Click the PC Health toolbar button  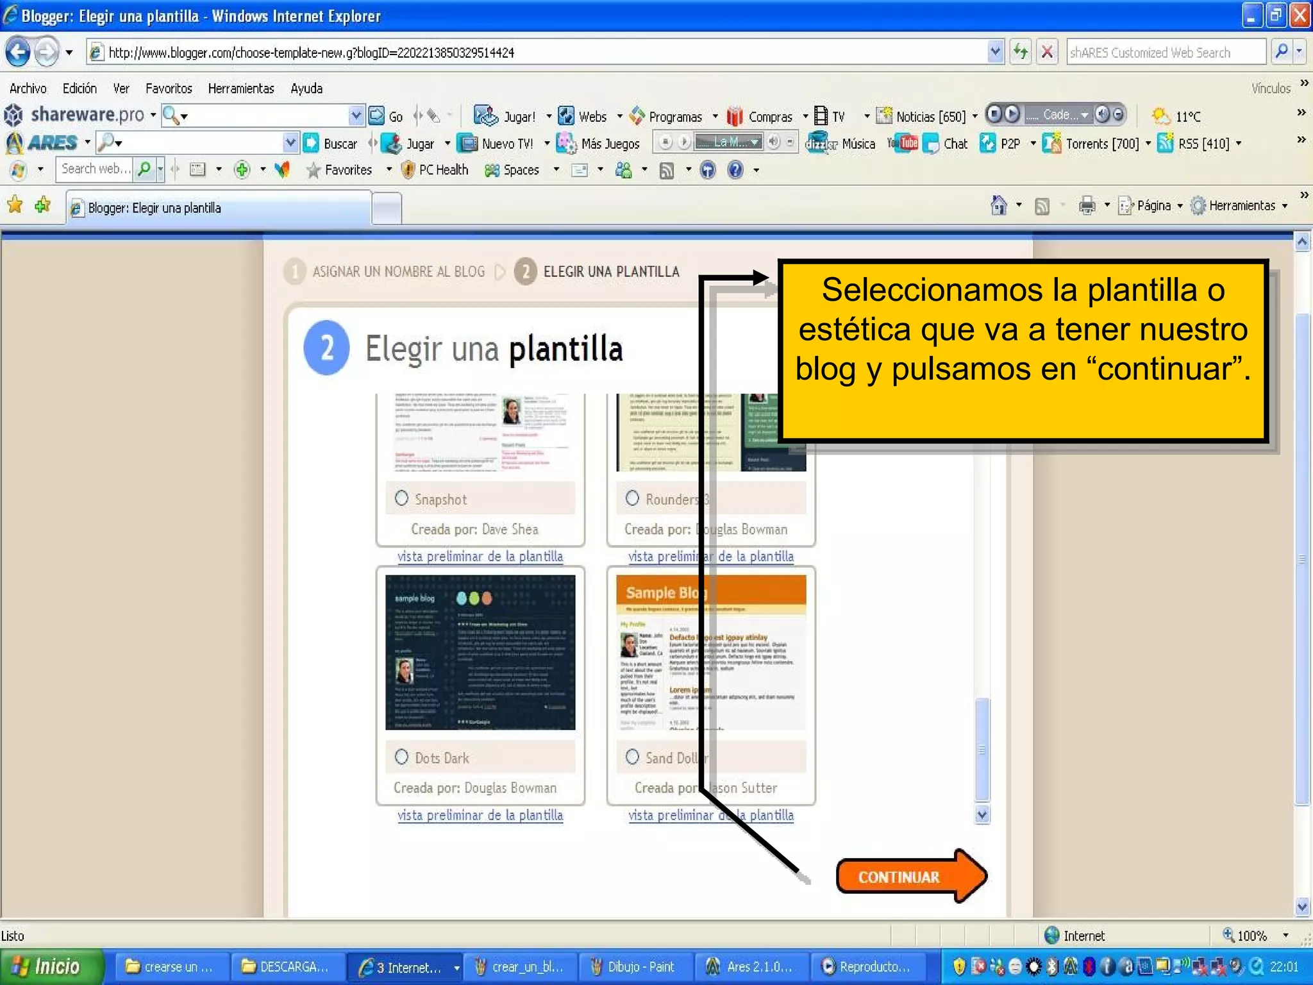coord(434,170)
